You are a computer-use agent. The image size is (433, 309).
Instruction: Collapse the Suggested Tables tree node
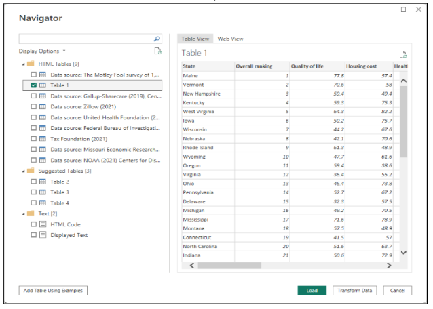[x=22, y=171]
